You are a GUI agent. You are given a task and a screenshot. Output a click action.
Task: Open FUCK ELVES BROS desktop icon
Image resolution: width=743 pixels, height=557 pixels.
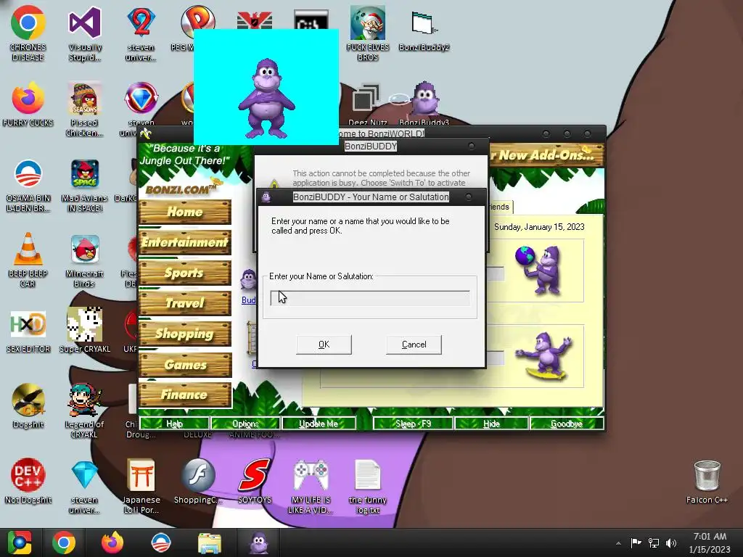(x=368, y=33)
